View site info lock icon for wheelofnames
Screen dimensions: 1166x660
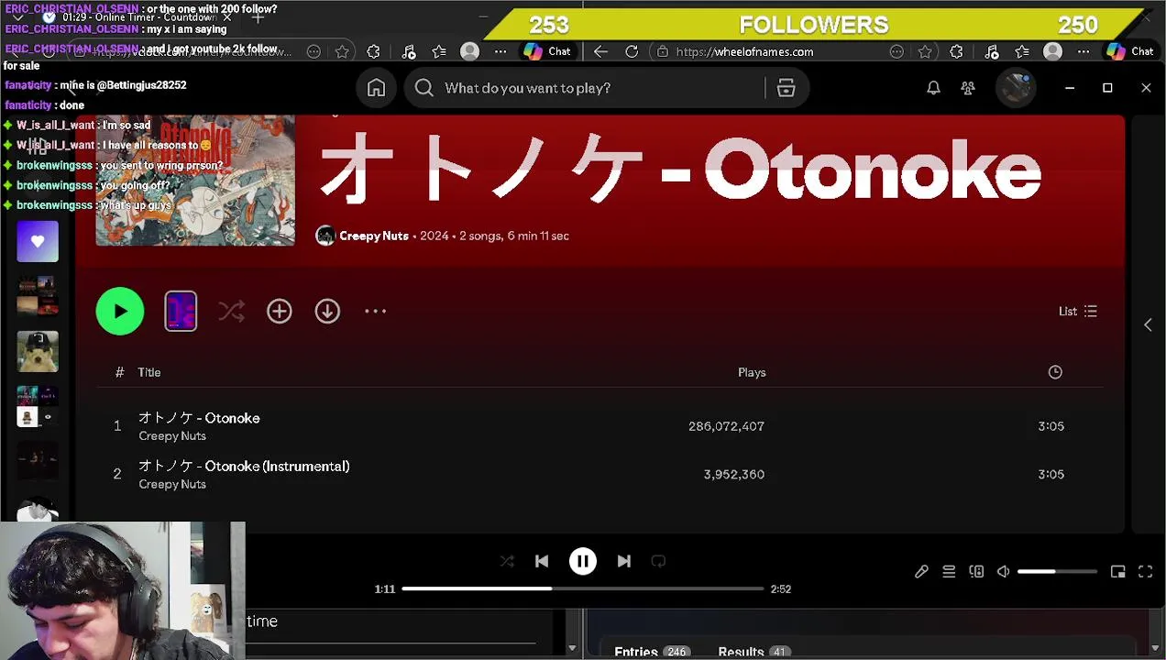663,52
